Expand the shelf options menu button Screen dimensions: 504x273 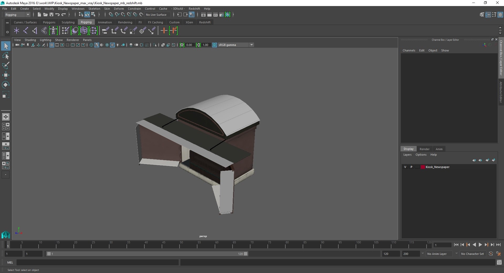7,23
